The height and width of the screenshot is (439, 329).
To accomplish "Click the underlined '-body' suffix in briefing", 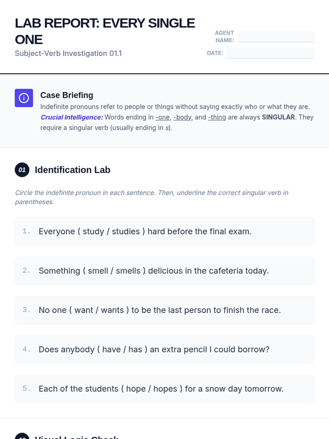I will (x=183, y=117).
